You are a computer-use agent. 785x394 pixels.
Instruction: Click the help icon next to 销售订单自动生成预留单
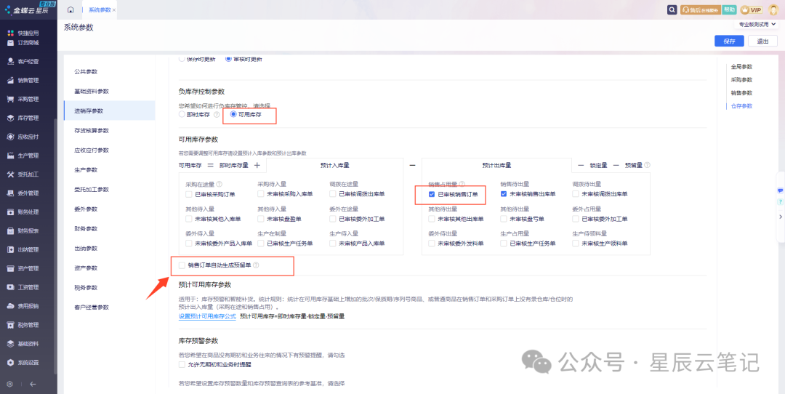256,265
